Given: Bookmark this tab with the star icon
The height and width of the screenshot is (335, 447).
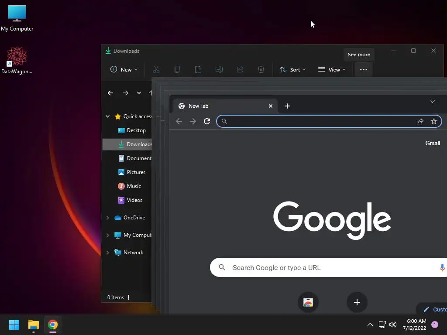Looking at the screenshot, I should tap(434, 121).
